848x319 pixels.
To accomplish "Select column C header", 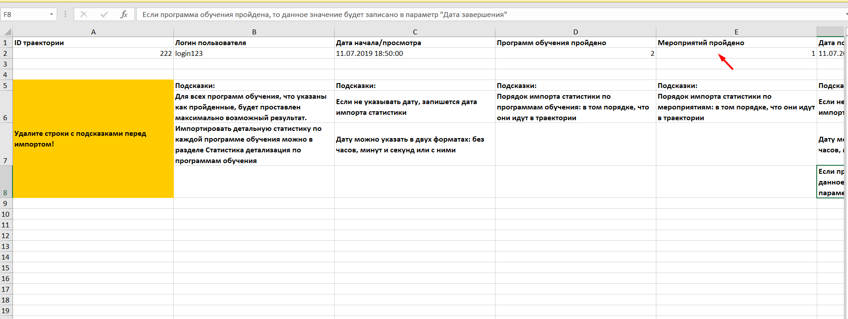I will [x=415, y=32].
